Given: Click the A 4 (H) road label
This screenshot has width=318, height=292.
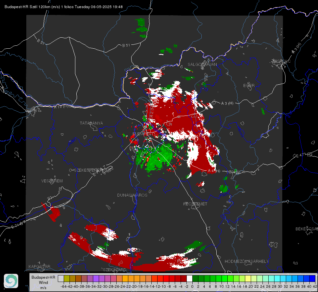Looking at the screenshot, I should coord(214,171).
